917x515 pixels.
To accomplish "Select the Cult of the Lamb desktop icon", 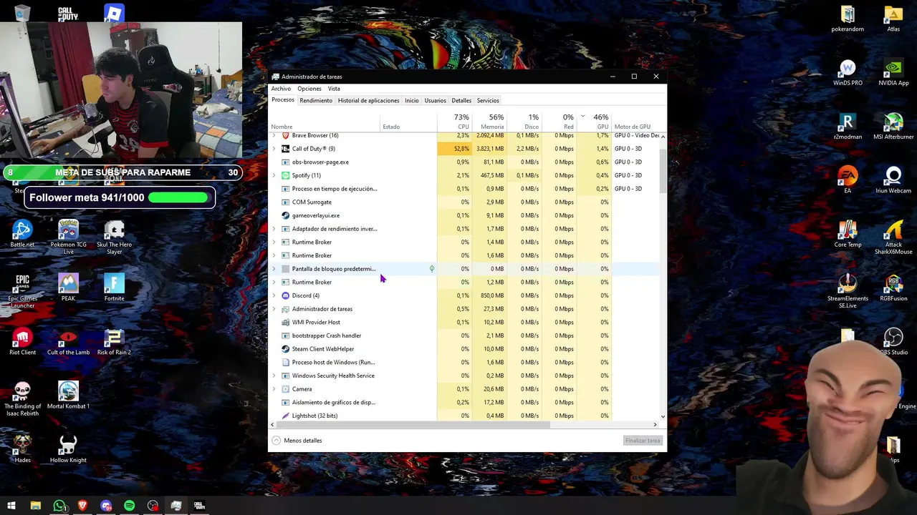I will (68, 342).
